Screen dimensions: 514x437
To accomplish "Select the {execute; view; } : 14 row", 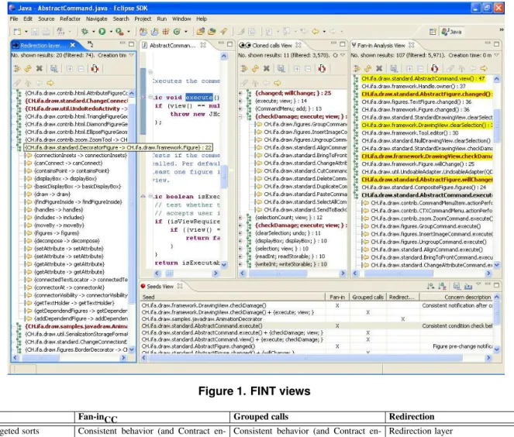I will [281, 101].
